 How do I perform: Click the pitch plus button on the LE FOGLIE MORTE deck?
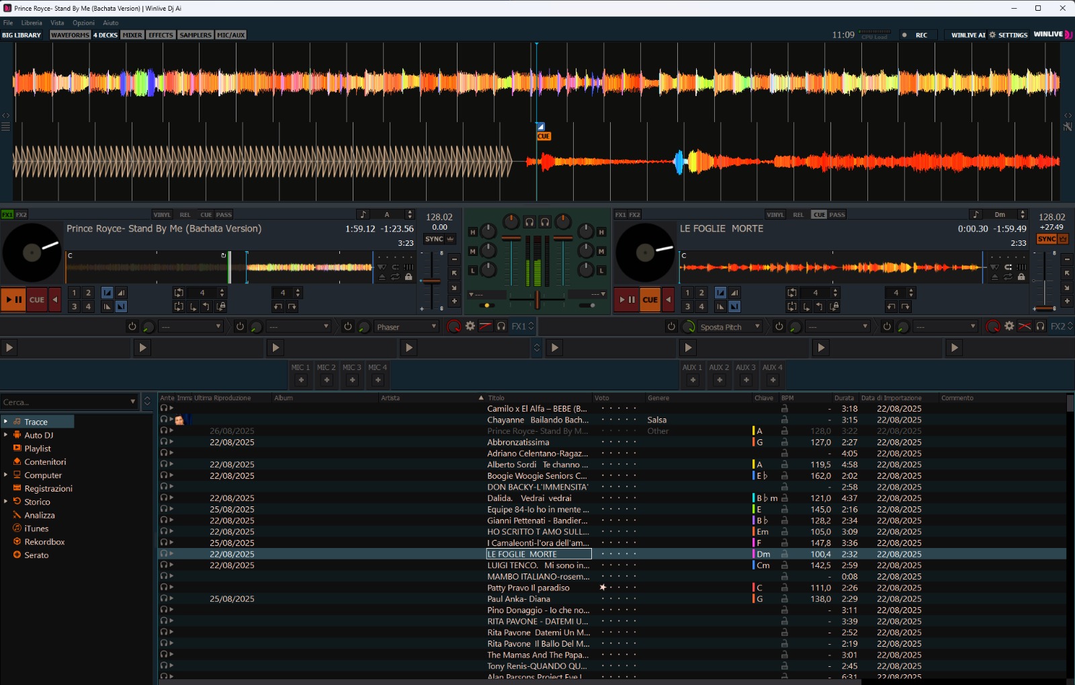point(1068,302)
